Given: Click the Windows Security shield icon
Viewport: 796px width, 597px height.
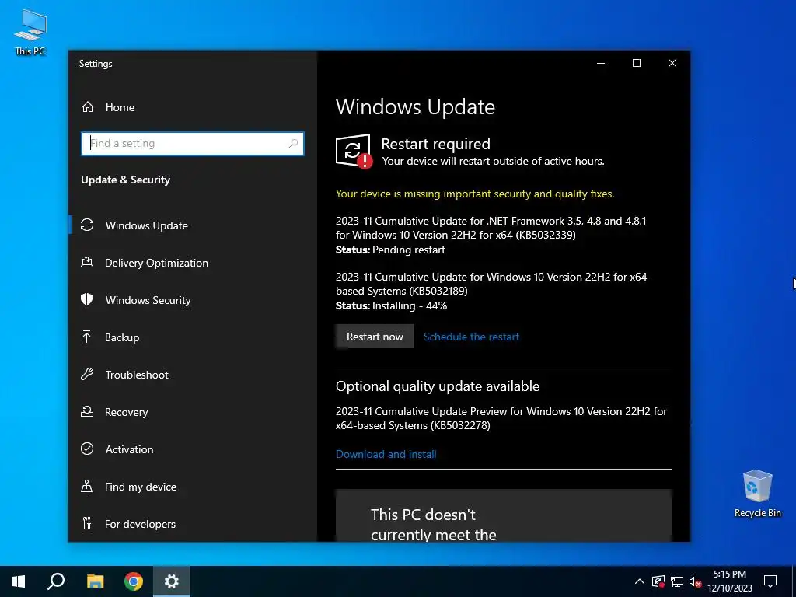Looking at the screenshot, I should [x=87, y=299].
